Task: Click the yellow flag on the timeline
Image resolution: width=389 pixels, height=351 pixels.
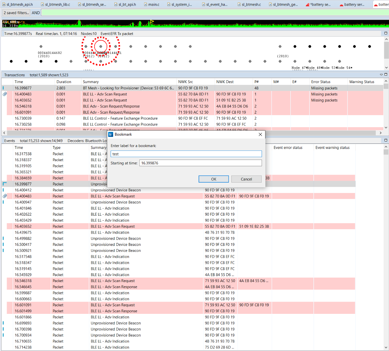Action: 152,22
